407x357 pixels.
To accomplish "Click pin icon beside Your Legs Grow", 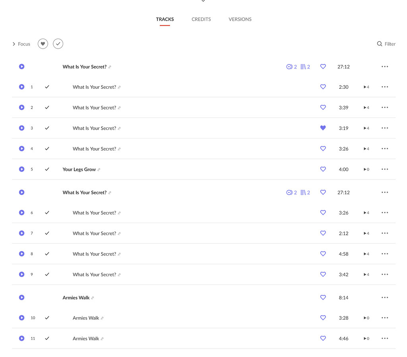I will coord(99,170).
